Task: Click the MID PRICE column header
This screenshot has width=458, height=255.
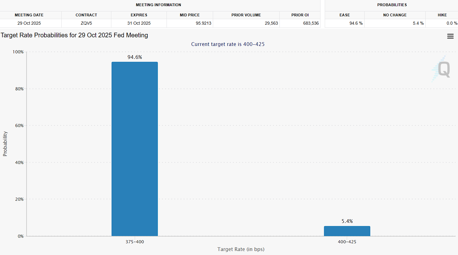Action: [190, 15]
